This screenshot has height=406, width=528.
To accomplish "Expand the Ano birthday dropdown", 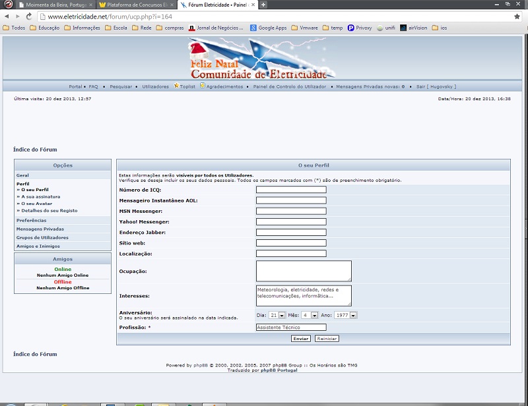I will coord(353,315).
